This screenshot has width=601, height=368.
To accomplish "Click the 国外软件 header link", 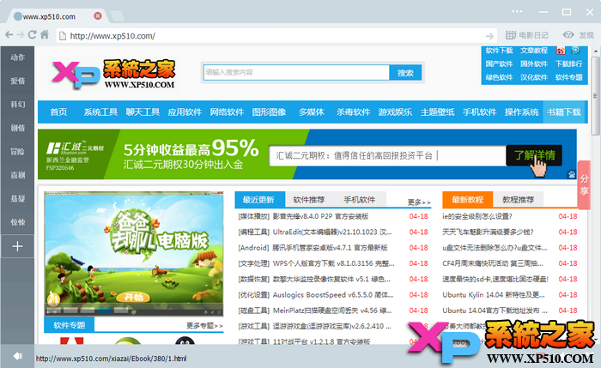I will [x=534, y=64].
